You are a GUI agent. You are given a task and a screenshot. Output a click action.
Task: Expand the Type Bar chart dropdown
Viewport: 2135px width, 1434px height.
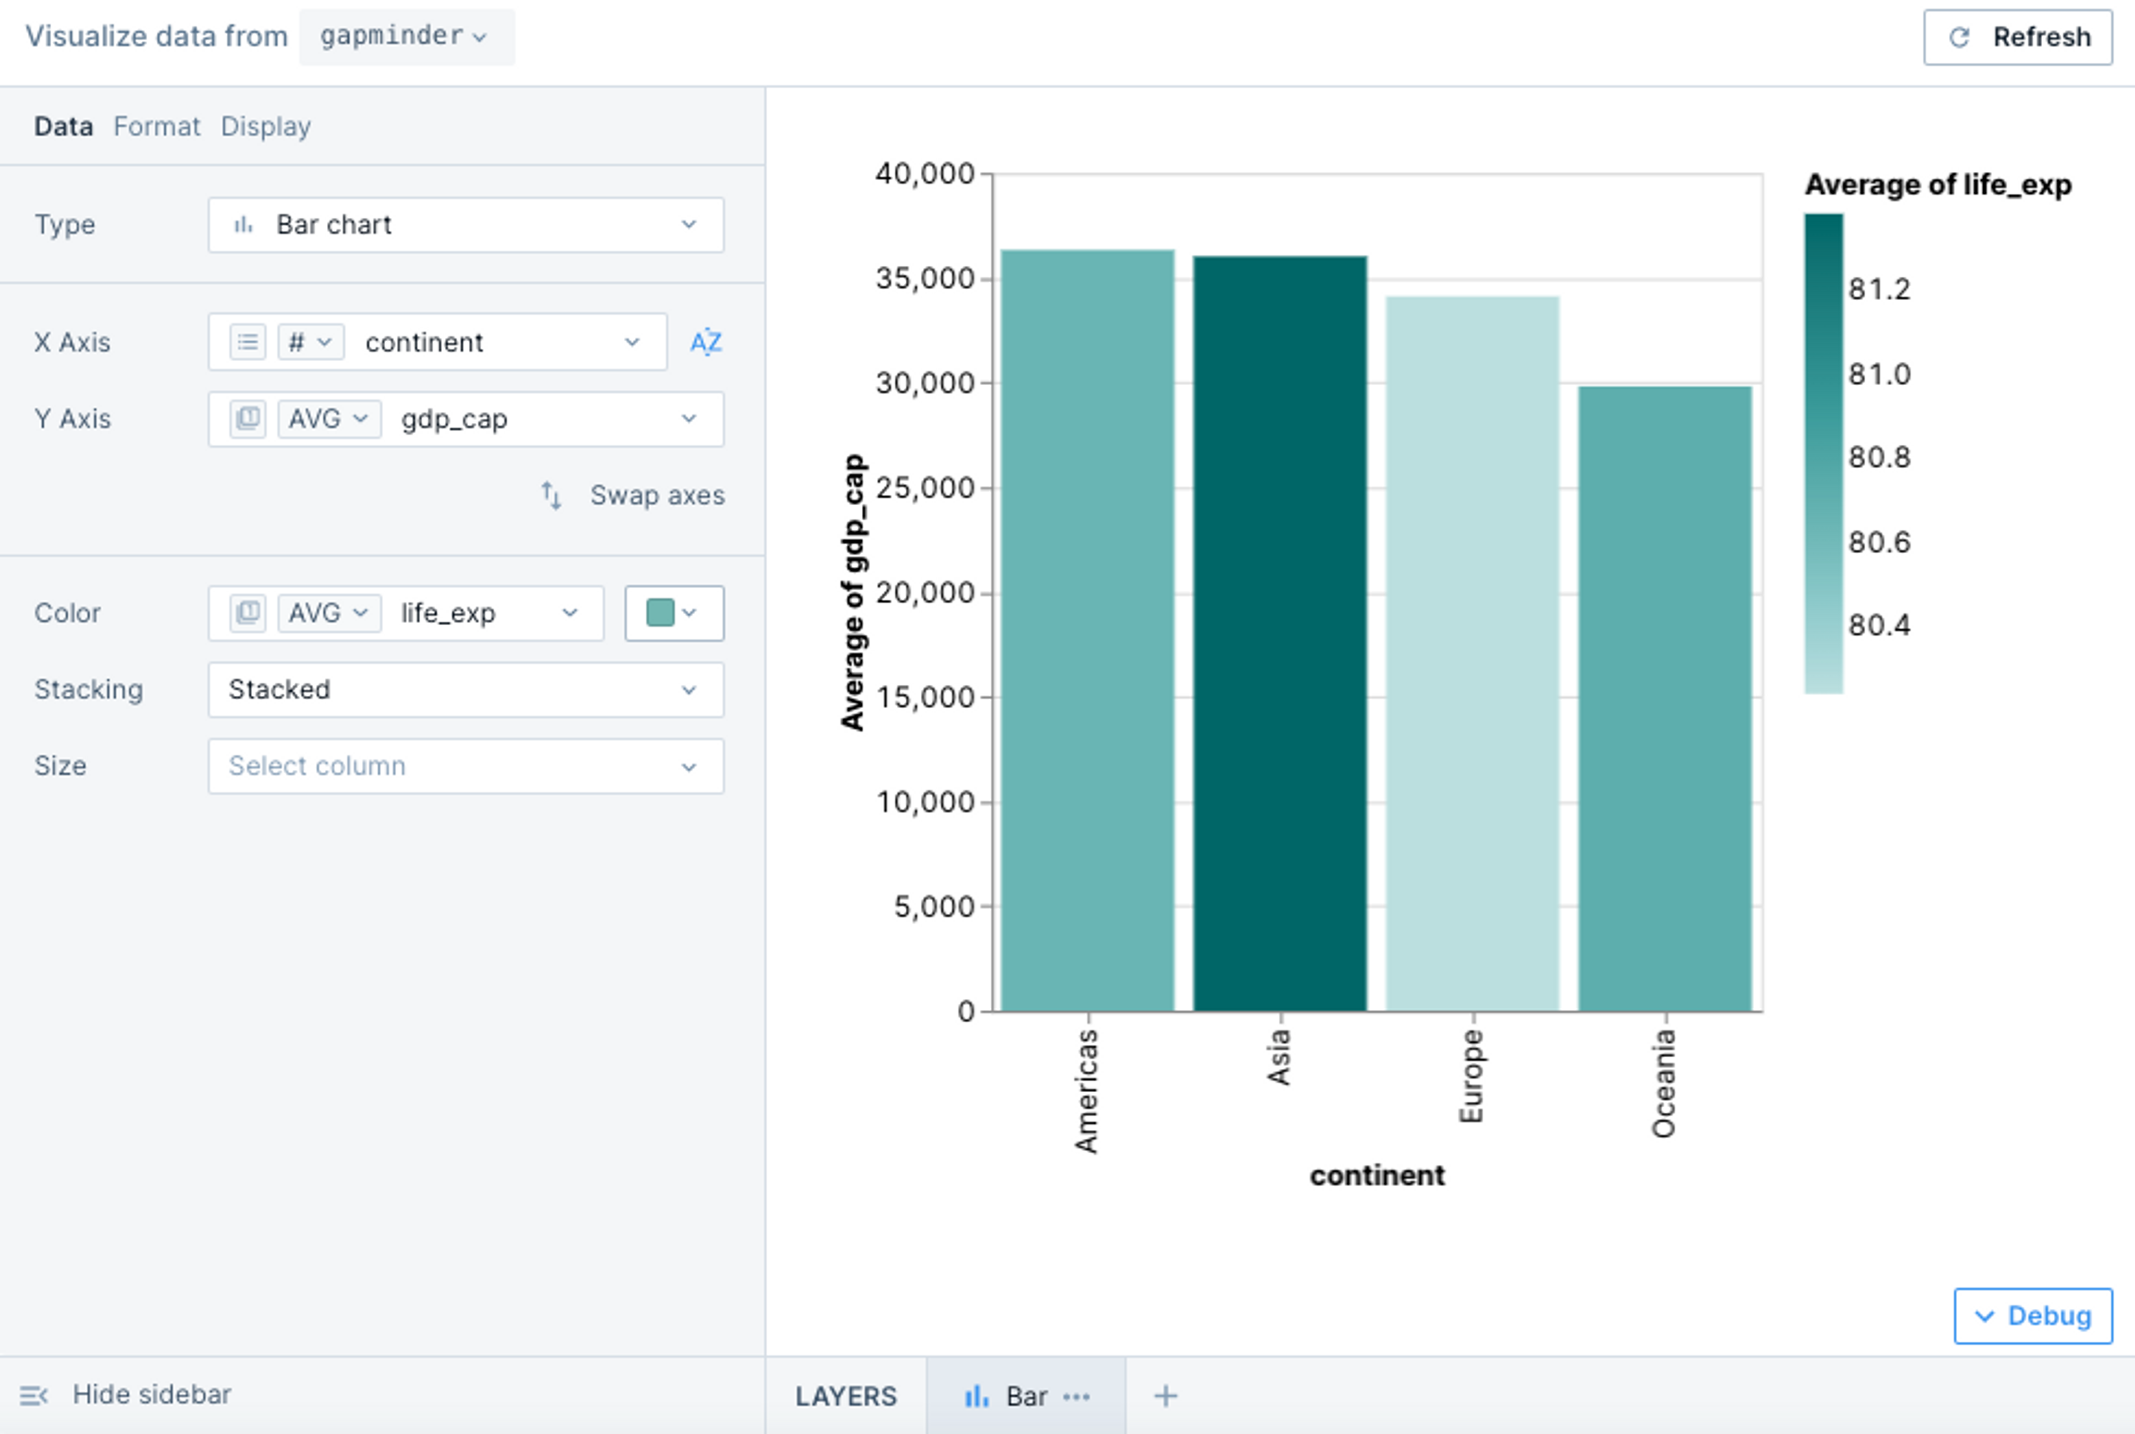click(465, 225)
